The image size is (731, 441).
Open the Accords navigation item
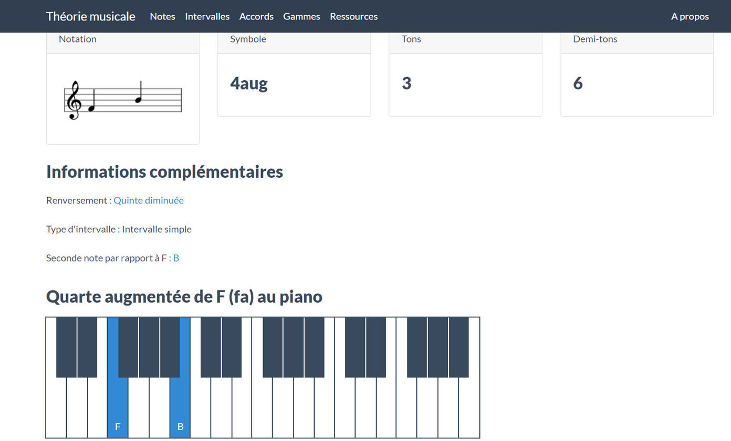coord(256,16)
